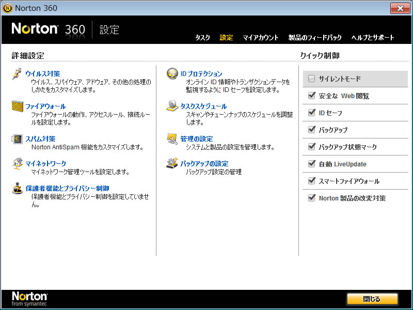This screenshot has width=413, height=310.
Task: Click the スパム対策 envelope icon
Action: [18, 139]
